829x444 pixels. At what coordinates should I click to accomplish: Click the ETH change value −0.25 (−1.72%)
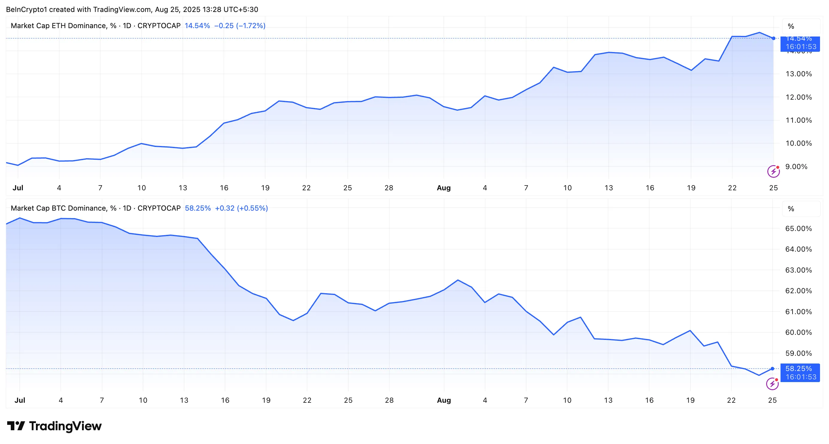click(240, 26)
